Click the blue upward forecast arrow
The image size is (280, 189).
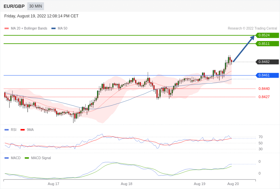244,49
